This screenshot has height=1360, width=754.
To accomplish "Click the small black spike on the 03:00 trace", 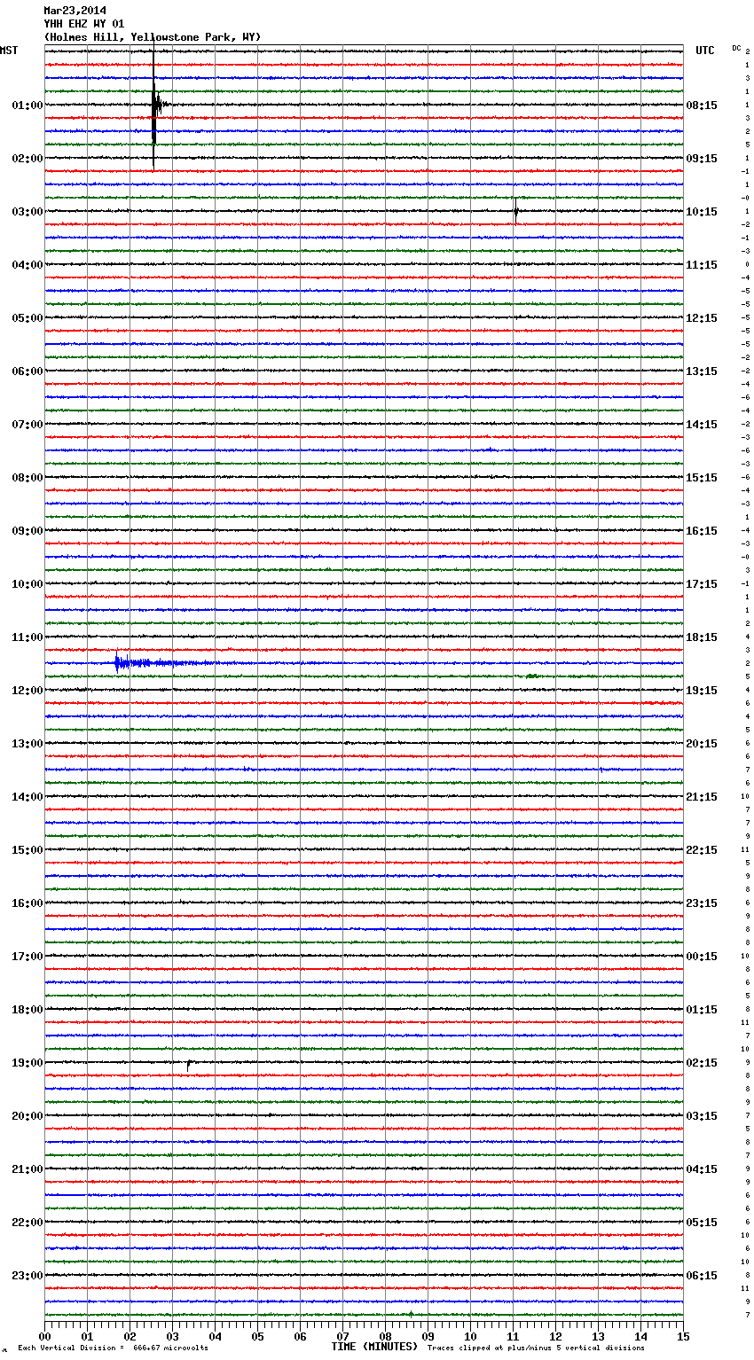I will click(x=516, y=212).
